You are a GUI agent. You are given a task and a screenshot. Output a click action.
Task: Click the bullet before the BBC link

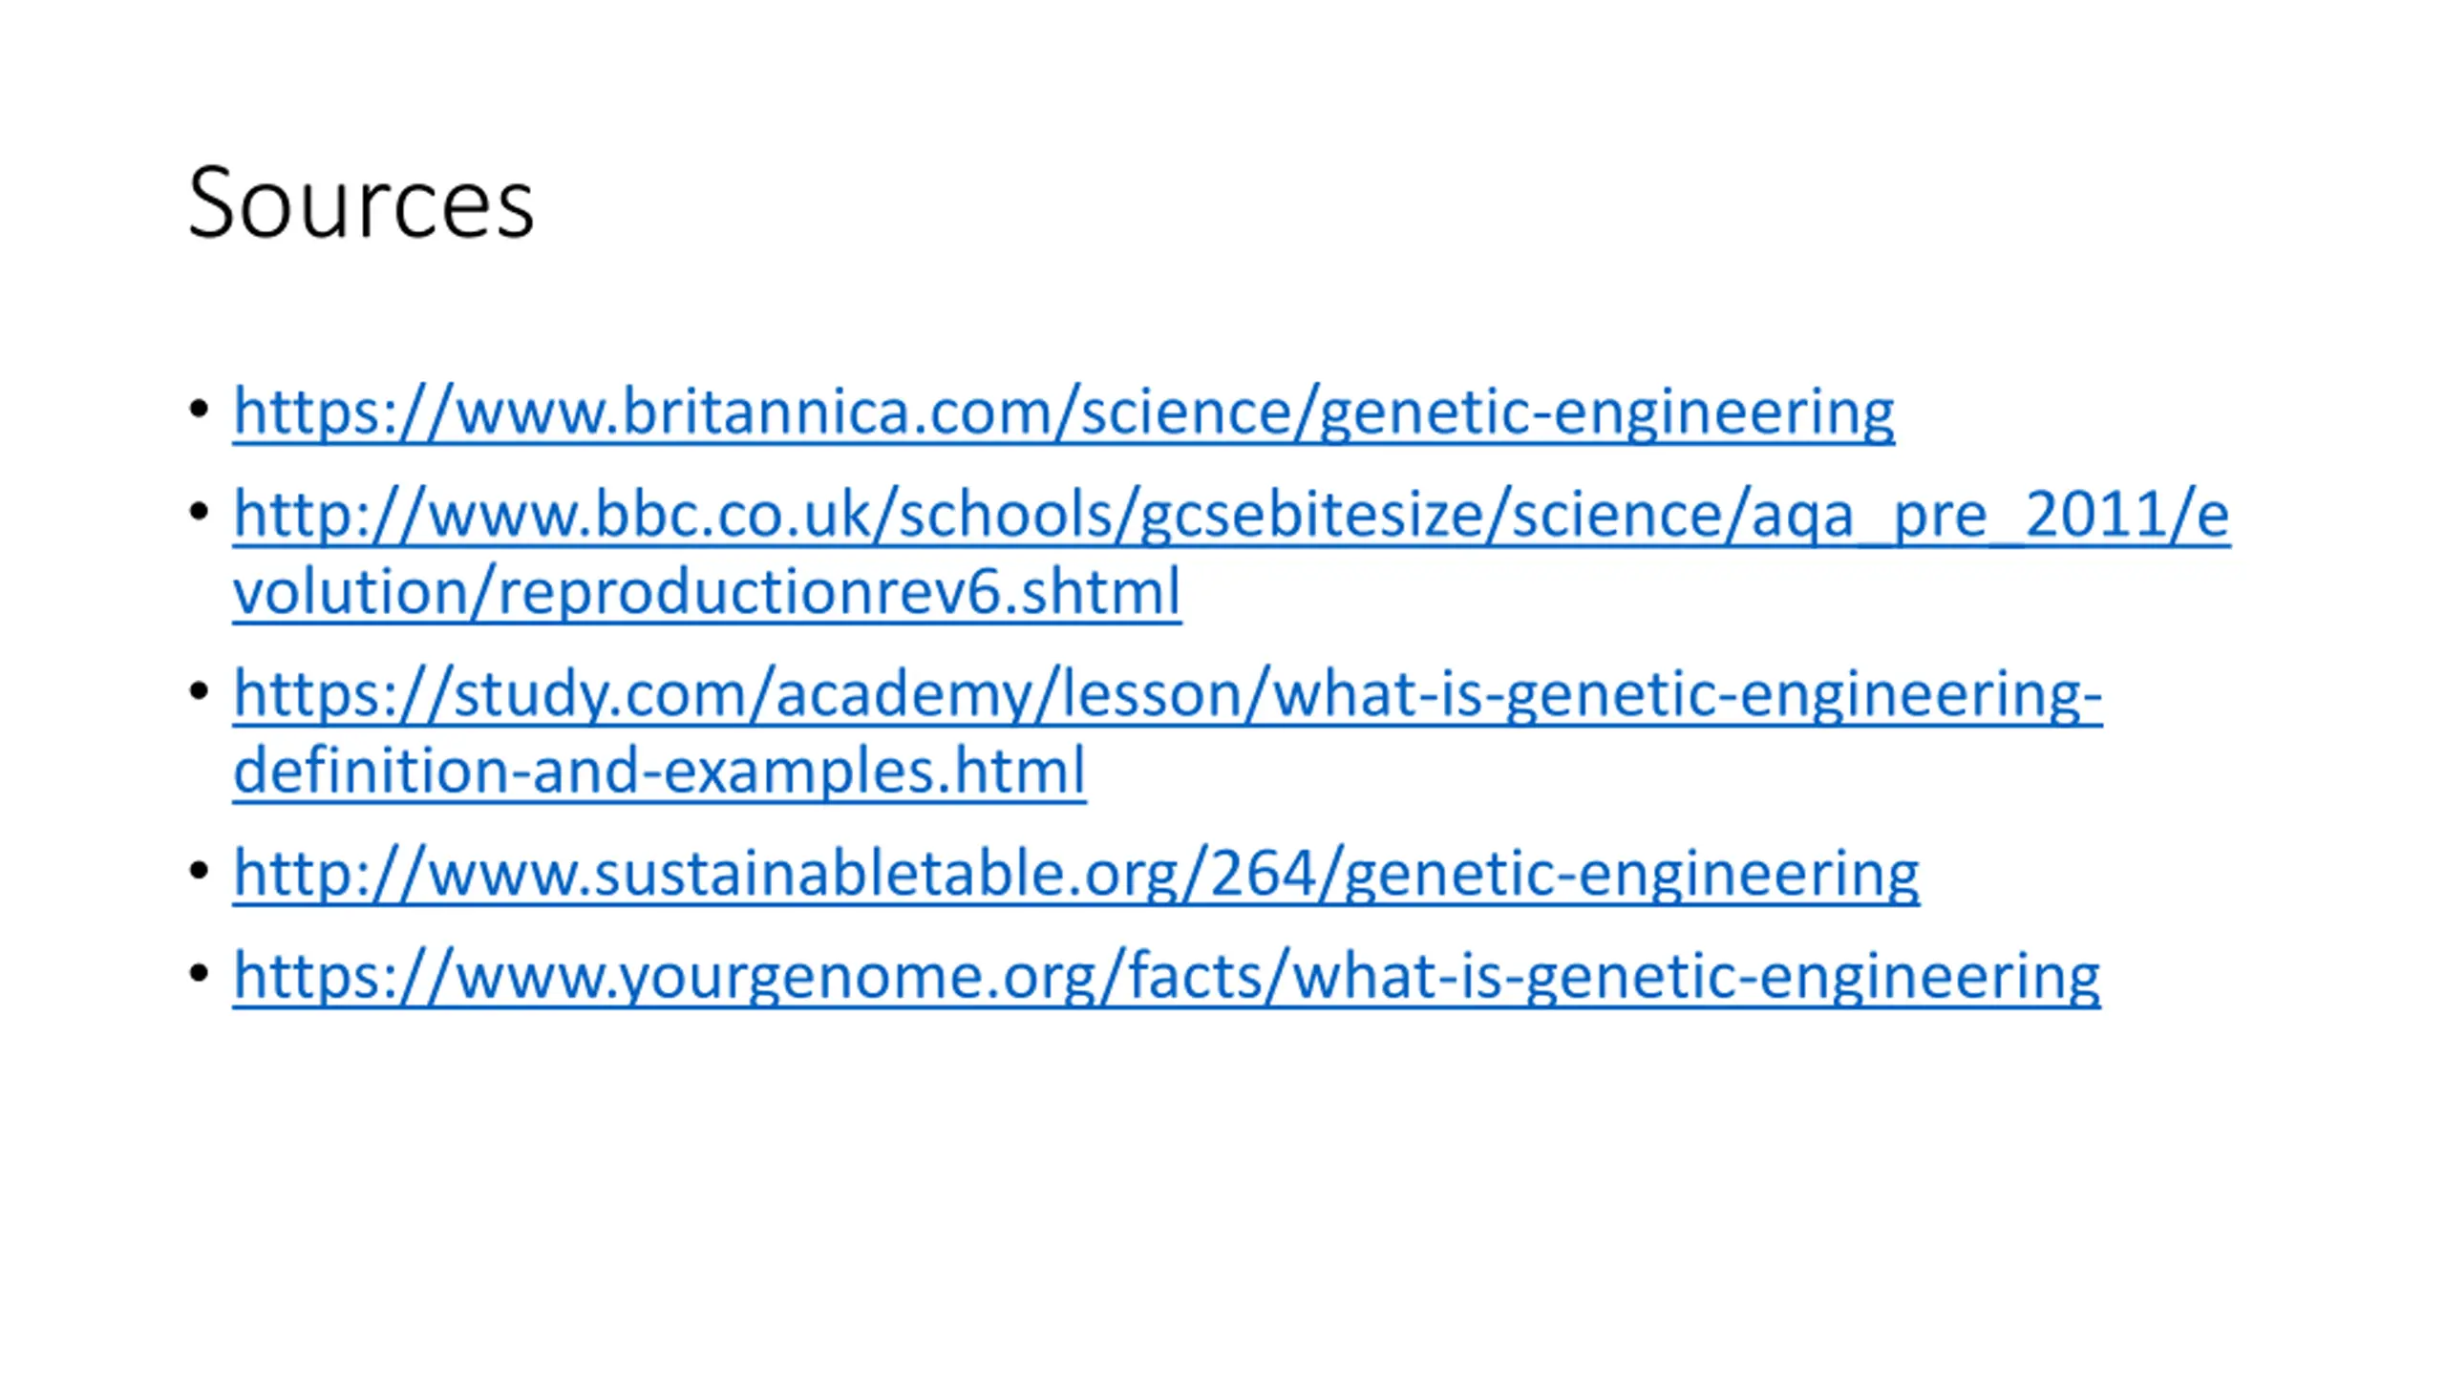199,513
